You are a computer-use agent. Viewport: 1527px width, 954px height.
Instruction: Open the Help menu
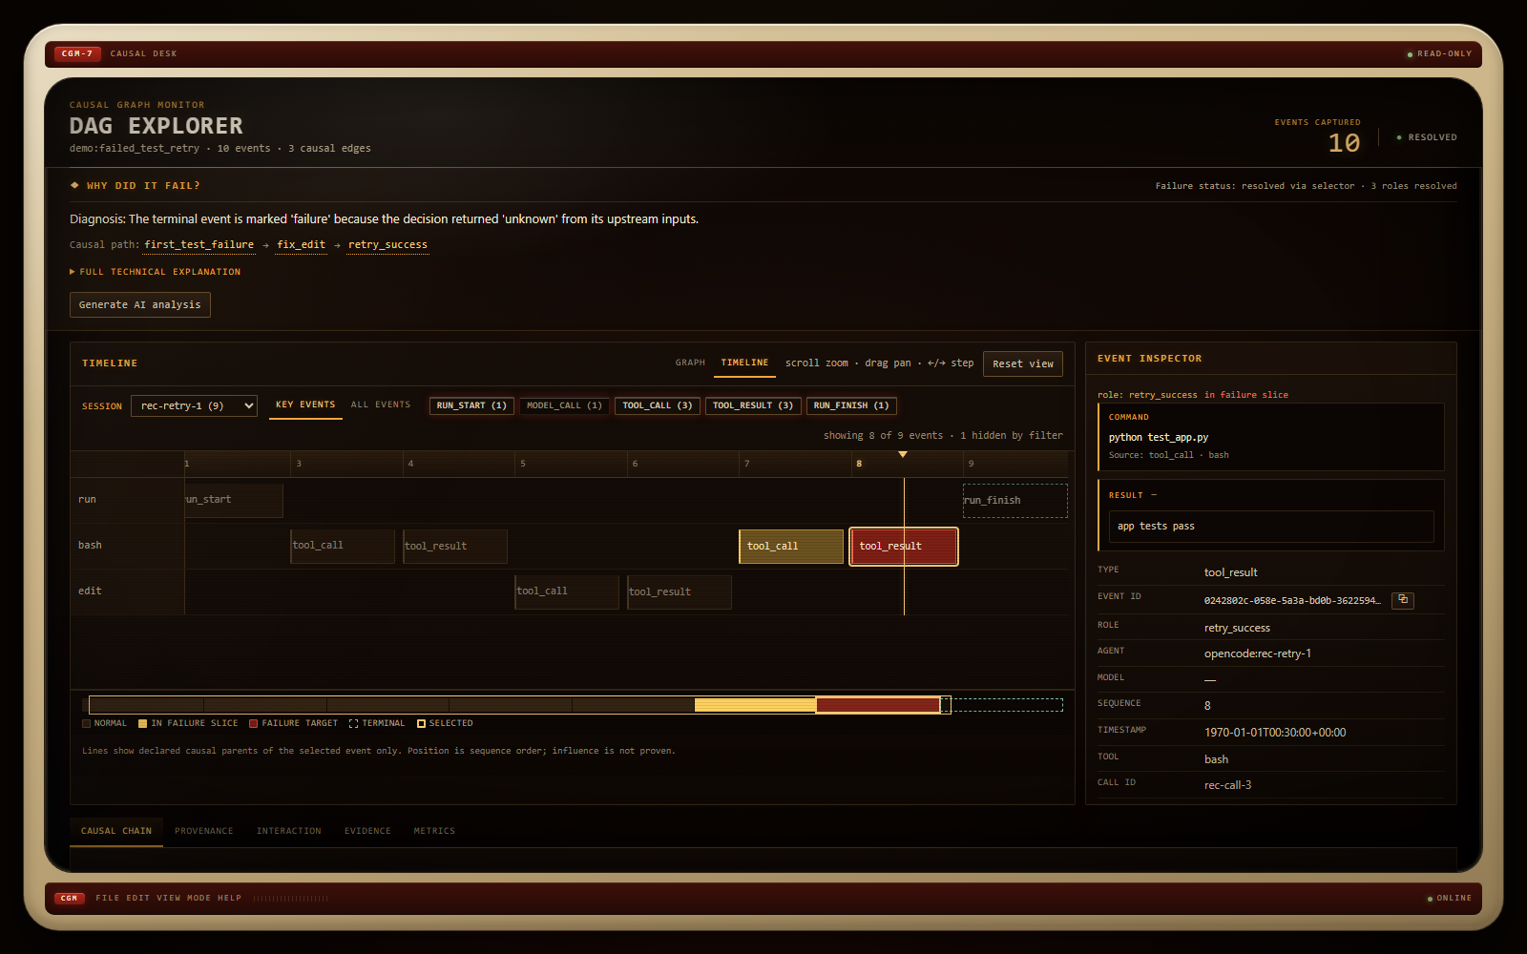tap(229, 898)
